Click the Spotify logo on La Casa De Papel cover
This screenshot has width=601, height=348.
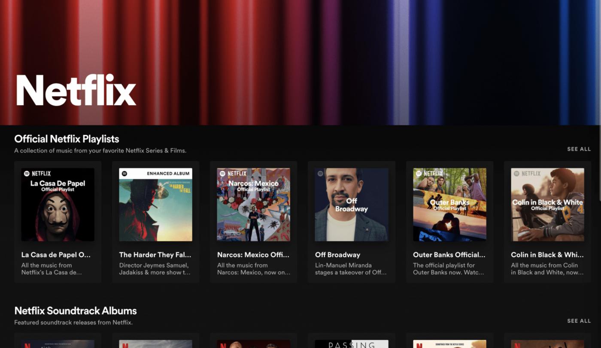tap(27, 174)
